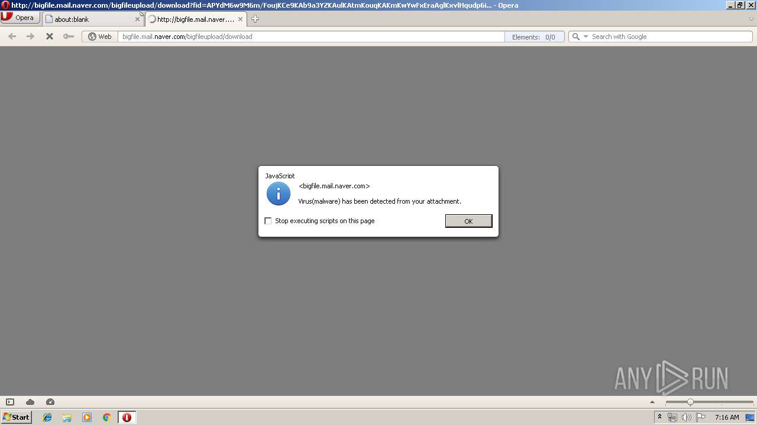This screenshot has height=425, width=757.
Task: Open Windows Explorer folder from taskbar
Action: (67, 417)
